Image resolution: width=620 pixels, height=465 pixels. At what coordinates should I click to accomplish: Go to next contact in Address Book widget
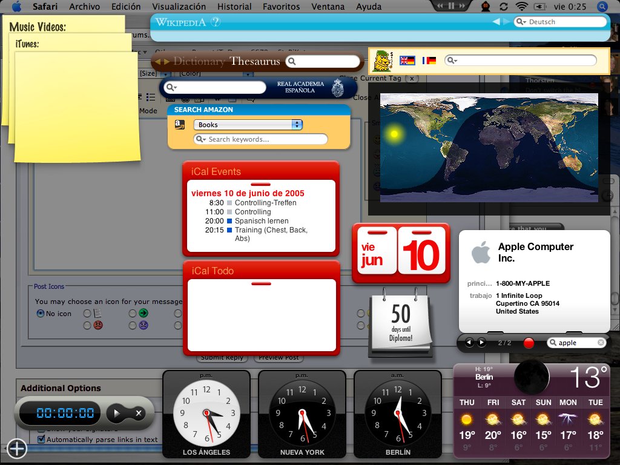click(x=481, y=343)
